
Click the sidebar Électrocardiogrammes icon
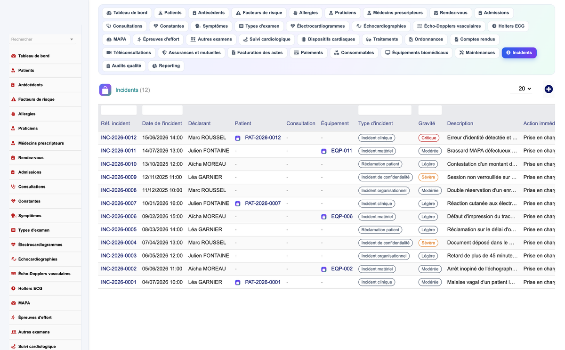pyautogui.click(x=14, y=245)
